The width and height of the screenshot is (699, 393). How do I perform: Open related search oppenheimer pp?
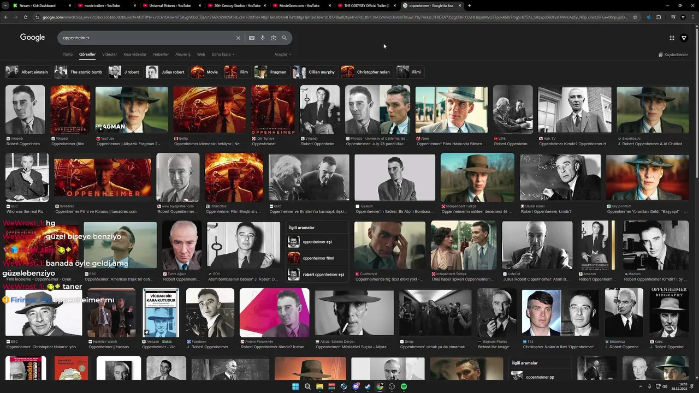(541, 376)
